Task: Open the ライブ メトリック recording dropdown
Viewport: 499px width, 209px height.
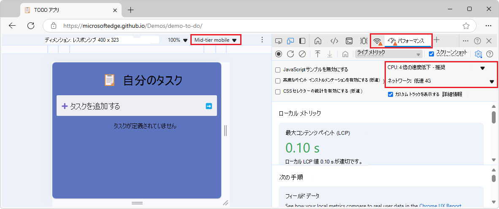Action: [x=389, y=54]
